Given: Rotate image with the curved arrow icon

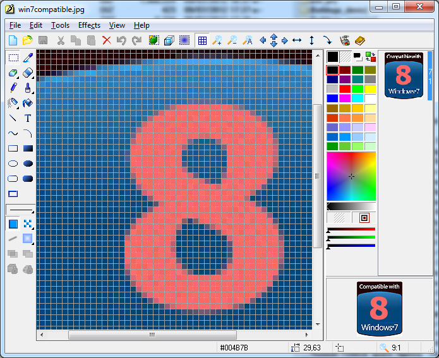Looking at the screenshot, I should 327,40.
